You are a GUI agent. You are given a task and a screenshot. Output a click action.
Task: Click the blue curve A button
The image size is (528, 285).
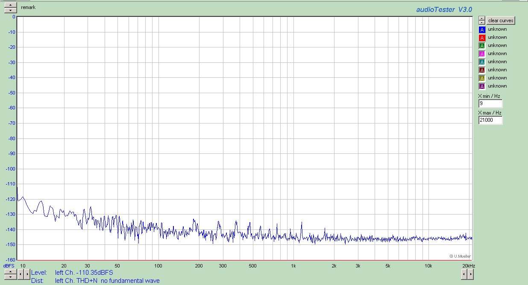point(482,29)
